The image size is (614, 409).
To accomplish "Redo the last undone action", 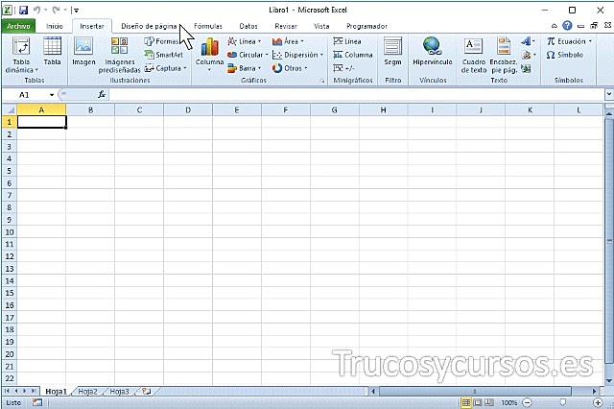I will coord(56,10).
